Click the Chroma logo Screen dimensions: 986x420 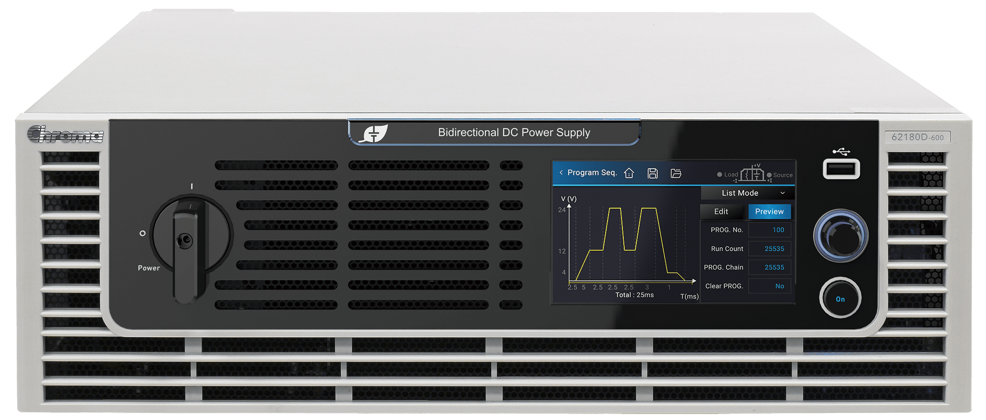pyautogui.click(x=65, y=134)
